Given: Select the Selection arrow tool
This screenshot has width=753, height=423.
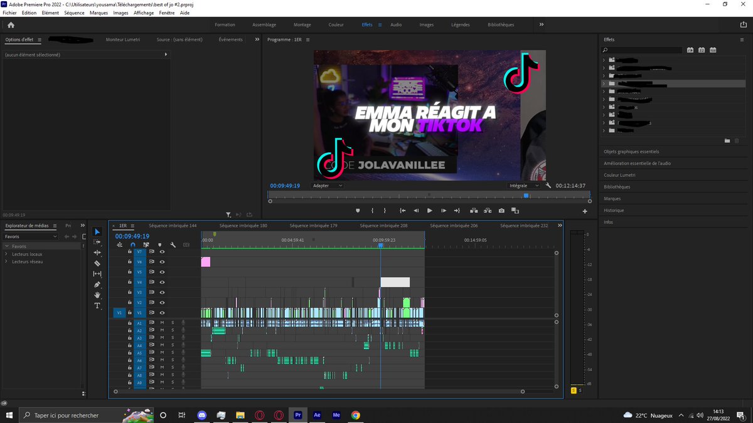Looking at the screenshot, I should 97,232.
